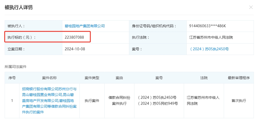Click the execution amount value 223807088
258x125 pixels.
click(x=74, y=37)
